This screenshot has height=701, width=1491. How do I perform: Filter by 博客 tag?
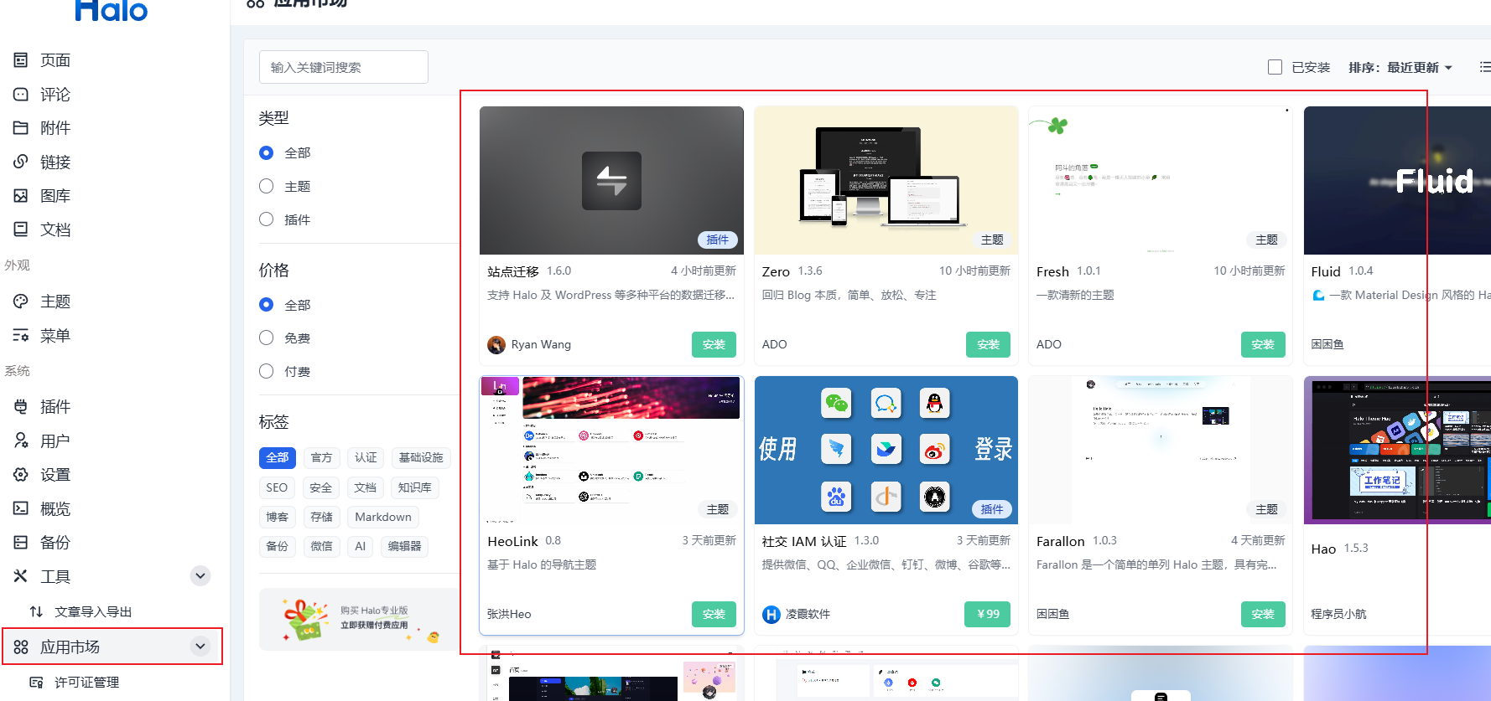(x=277, y=517)
